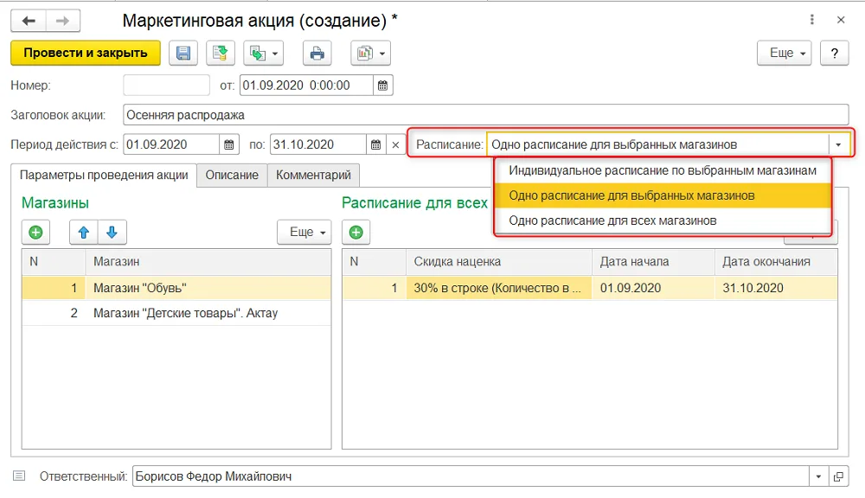Click the Дата начала cell 01.09.2020
The image size is (865, 498).
click(x=654, y=288)
